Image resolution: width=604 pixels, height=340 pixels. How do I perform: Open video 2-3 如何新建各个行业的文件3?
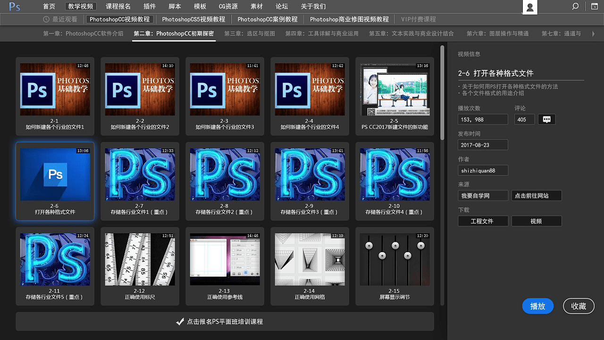[x=225, y=96]
